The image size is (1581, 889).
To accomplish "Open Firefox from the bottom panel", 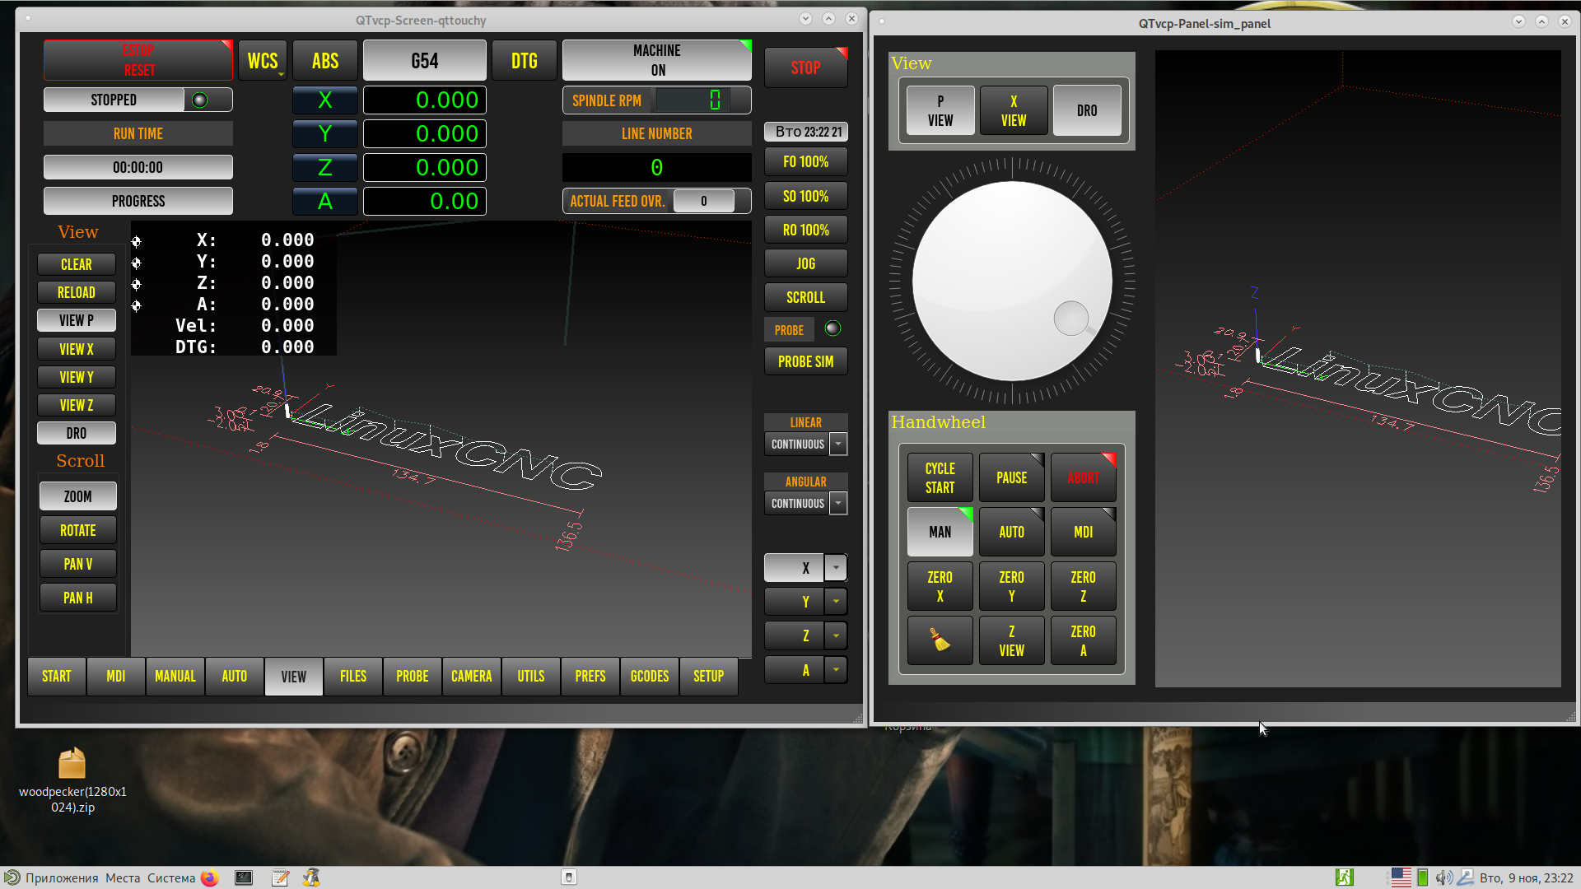I will [210, 877].
